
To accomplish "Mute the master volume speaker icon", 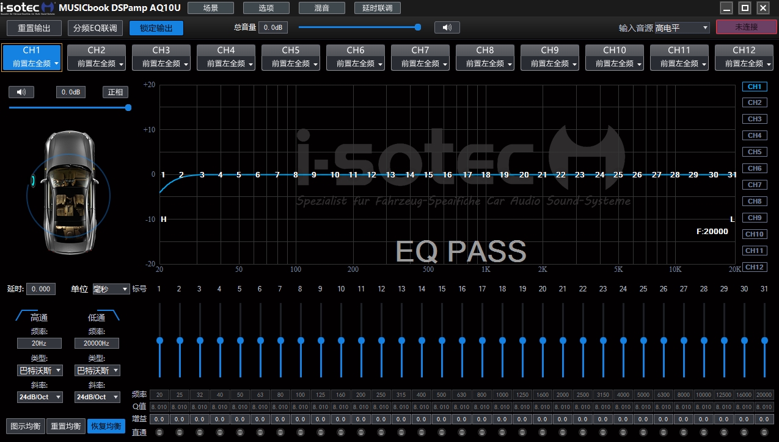I will tap(447, 27).
